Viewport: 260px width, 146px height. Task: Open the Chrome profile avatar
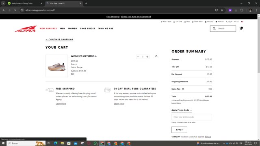click(250, 10)
